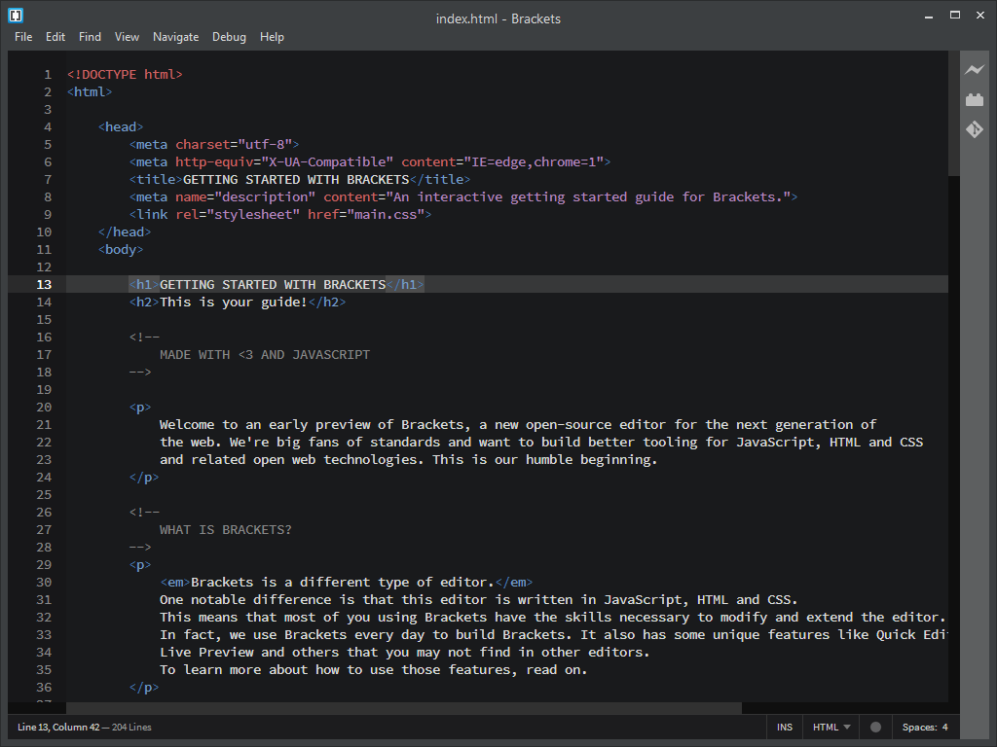Click 'Brackets is a different type of editor.' text
997x747 pixels.
point(342,583)
